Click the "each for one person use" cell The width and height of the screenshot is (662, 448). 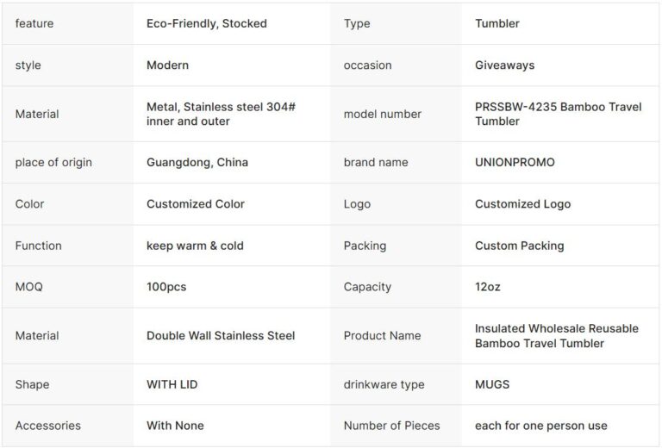pos(540,426)
